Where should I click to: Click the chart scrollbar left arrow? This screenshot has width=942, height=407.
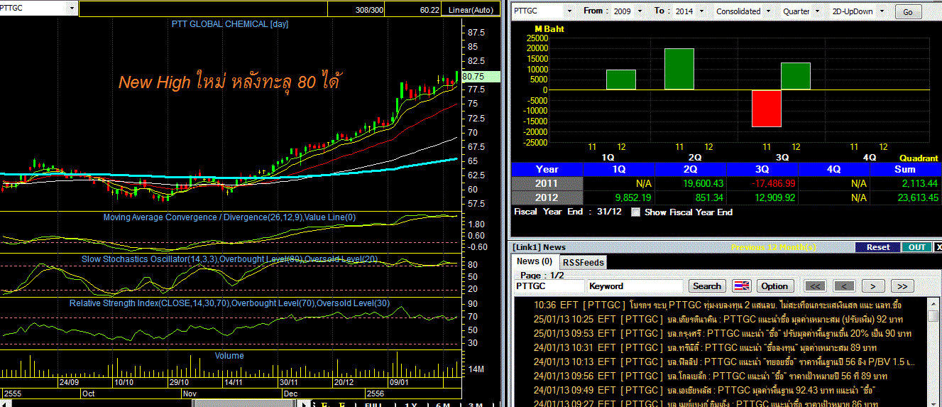point(6,403)
